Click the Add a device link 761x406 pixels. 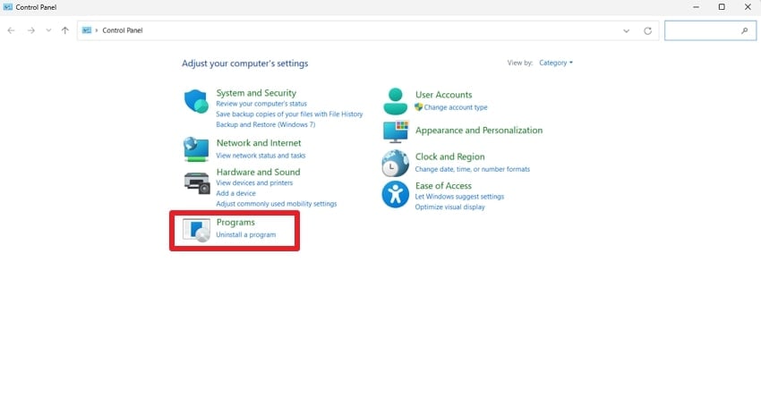click(235, 193)
